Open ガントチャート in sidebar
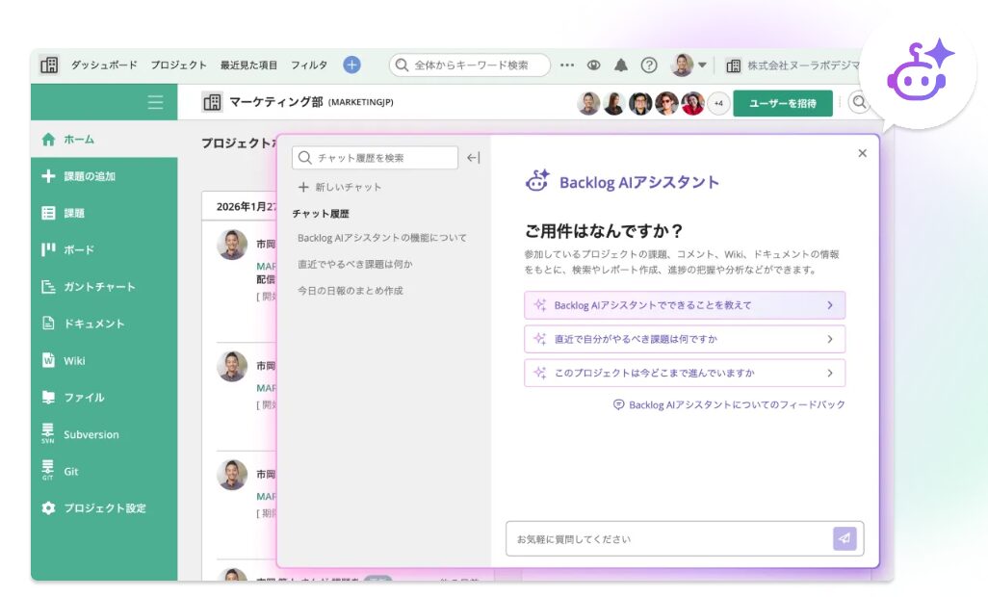The image size is (988, 597). pyautogui.click(x=104, y=287)
